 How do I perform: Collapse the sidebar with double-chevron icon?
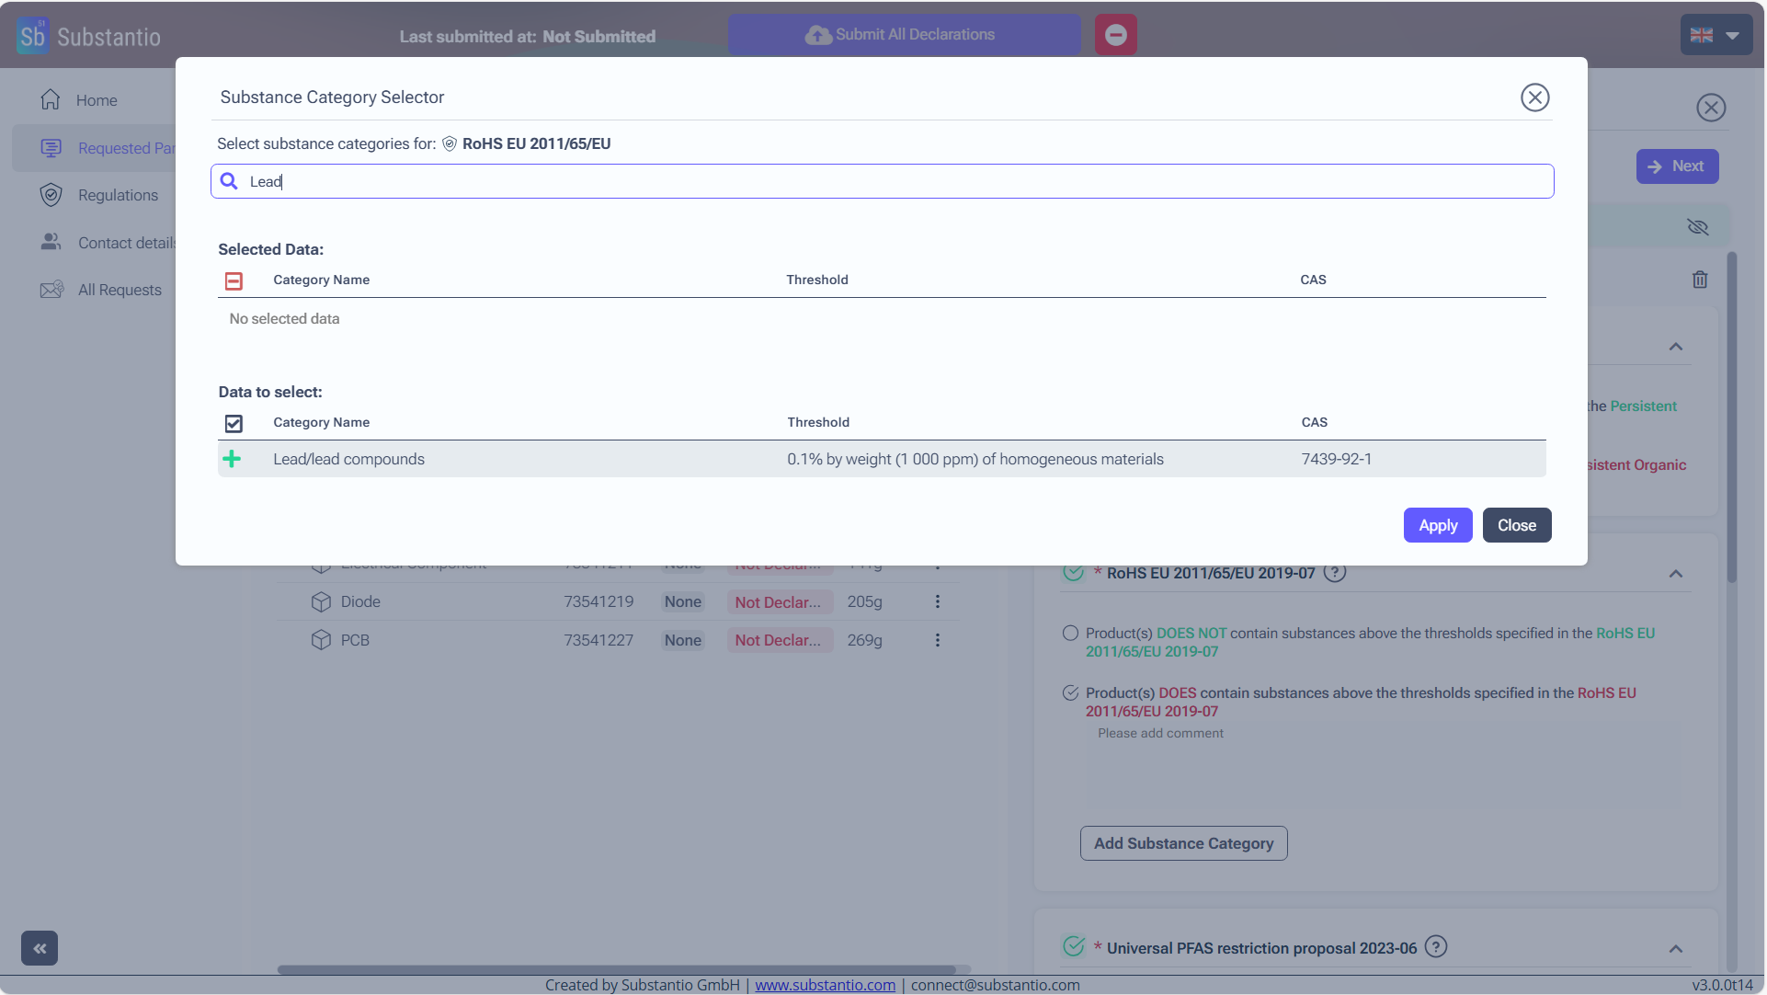pos(40,948)
